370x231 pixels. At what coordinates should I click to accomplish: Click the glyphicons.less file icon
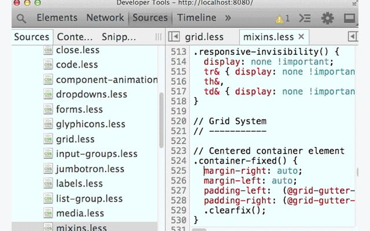point(48,124)
